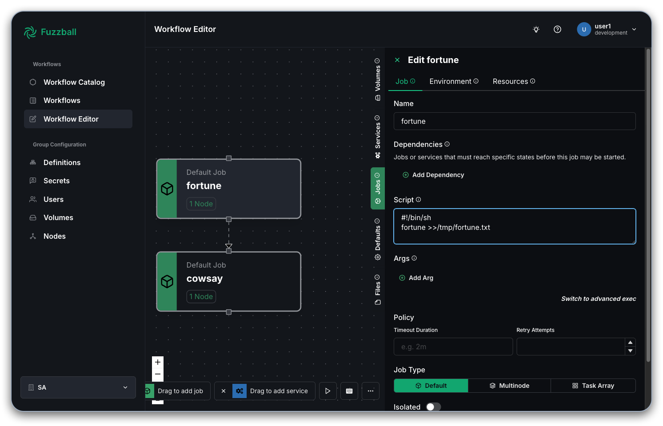663x426 pixels.
Task: Click Add Arg
Action: 416,278
